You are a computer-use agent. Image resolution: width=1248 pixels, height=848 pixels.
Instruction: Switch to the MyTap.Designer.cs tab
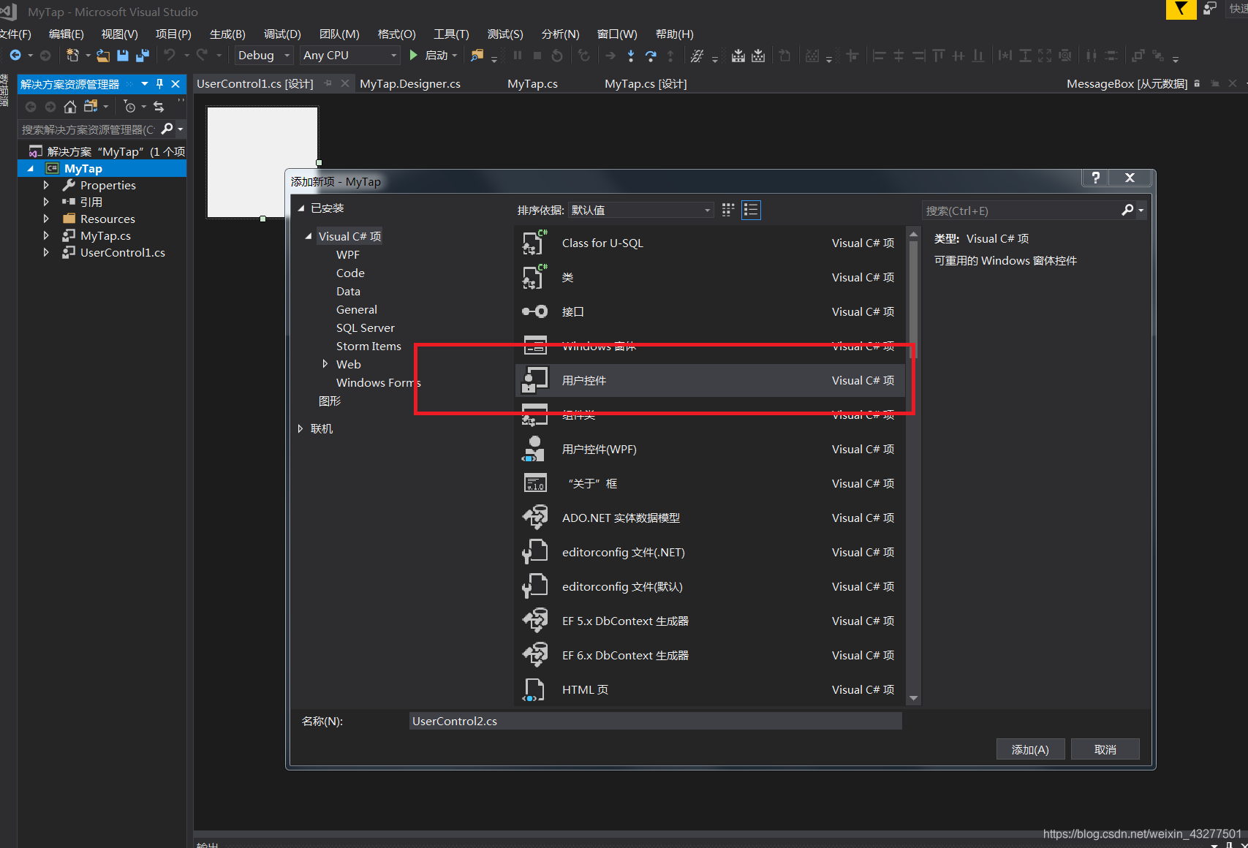coord(410,84)
